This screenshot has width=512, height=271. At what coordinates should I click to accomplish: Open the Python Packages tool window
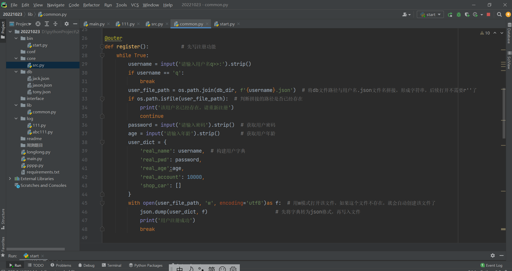[146, 265]
